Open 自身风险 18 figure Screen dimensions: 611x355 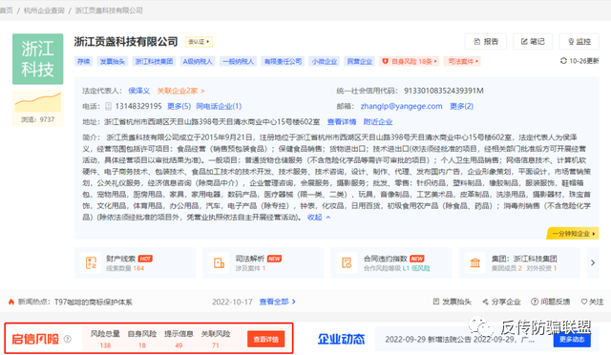tap(142, 345)
